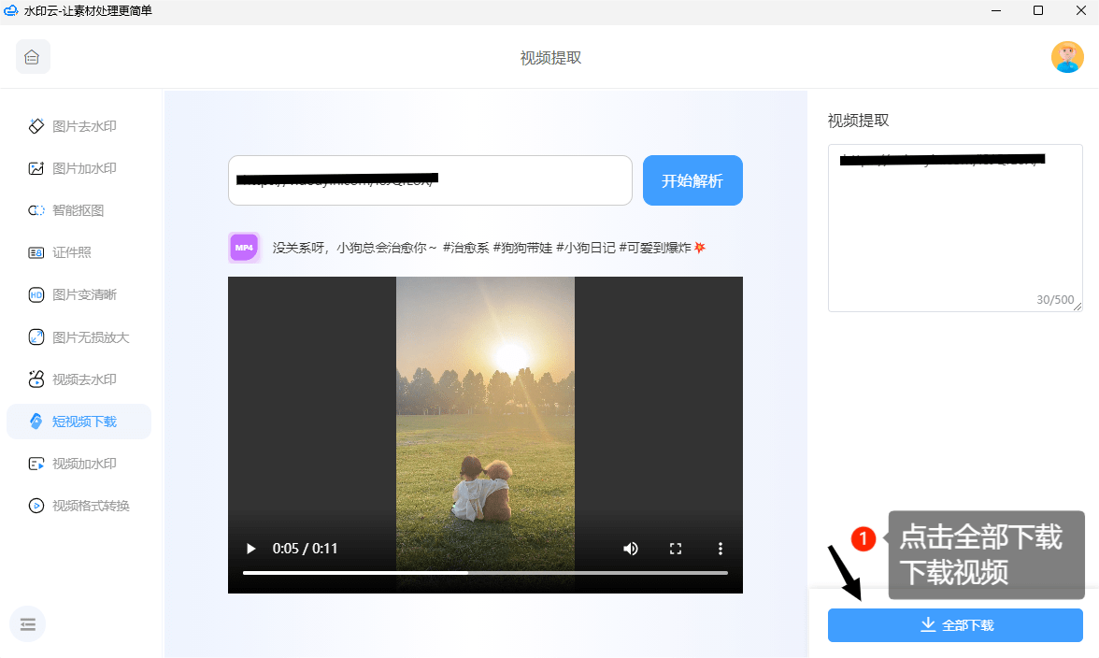1099x658 pixels.
Task: Click the 视频提取 right panel heading
Action: [859, 121]
